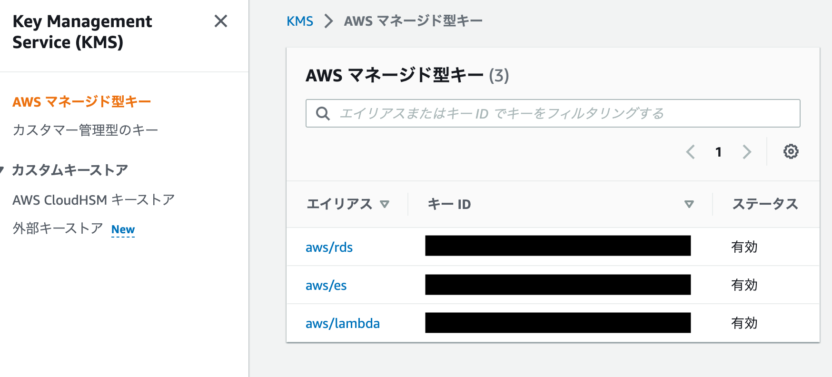Select page 1 in pagination
Viewport: 832px width, 377px height.
pyautogui.click(x=718, y=151)
